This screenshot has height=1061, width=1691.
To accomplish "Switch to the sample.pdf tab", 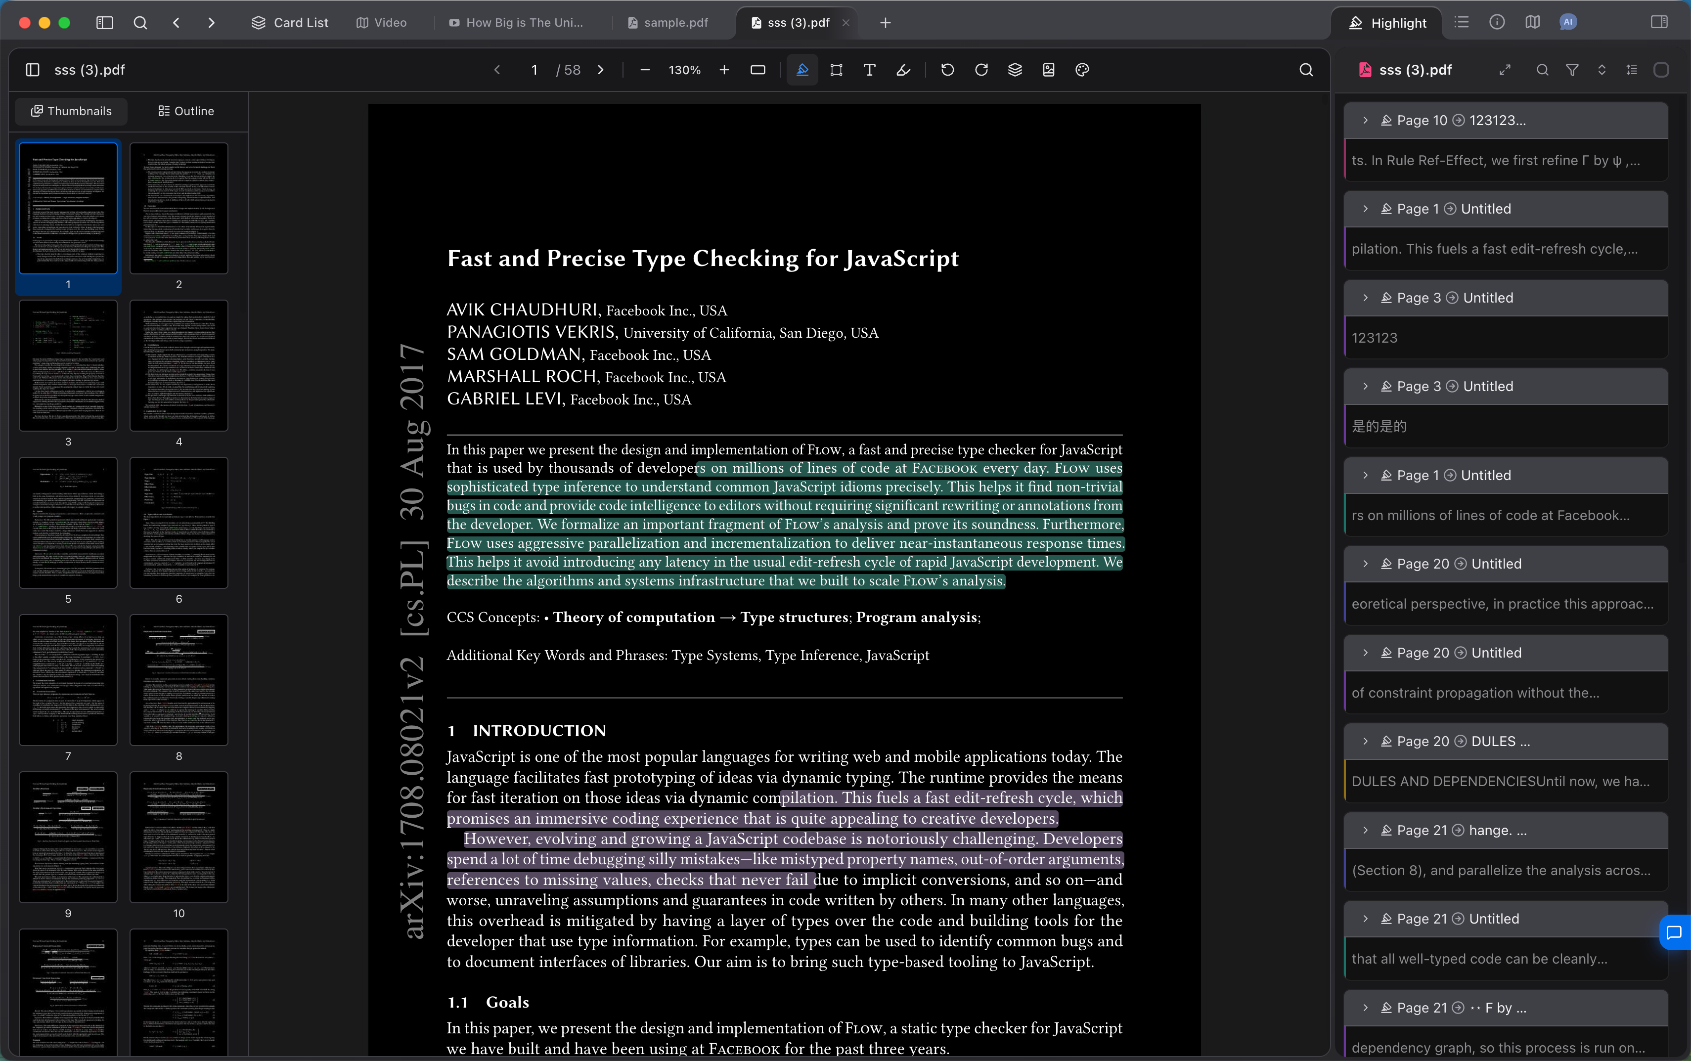I will tap(667, 22).
